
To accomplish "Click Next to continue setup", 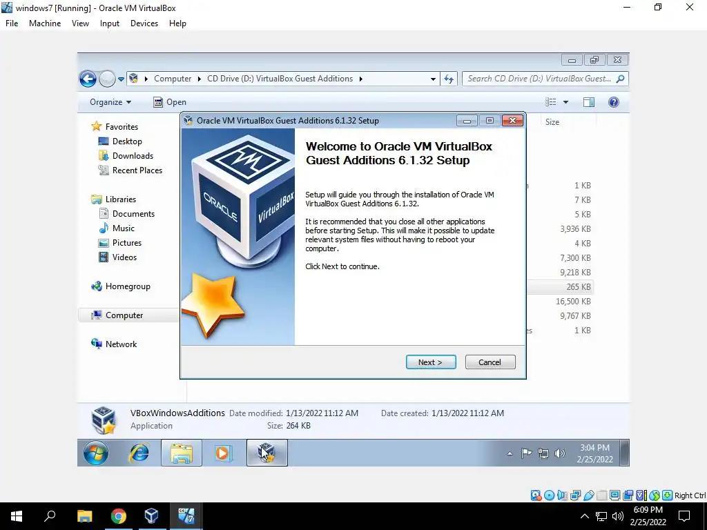I will click(x=431, y=362).
